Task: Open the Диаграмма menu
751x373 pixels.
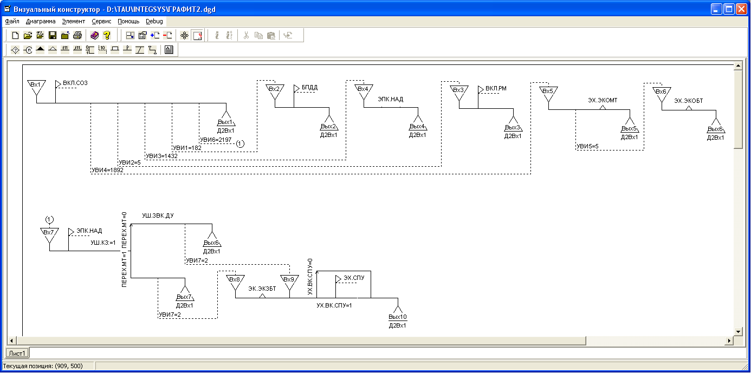Action: (41, 22)
